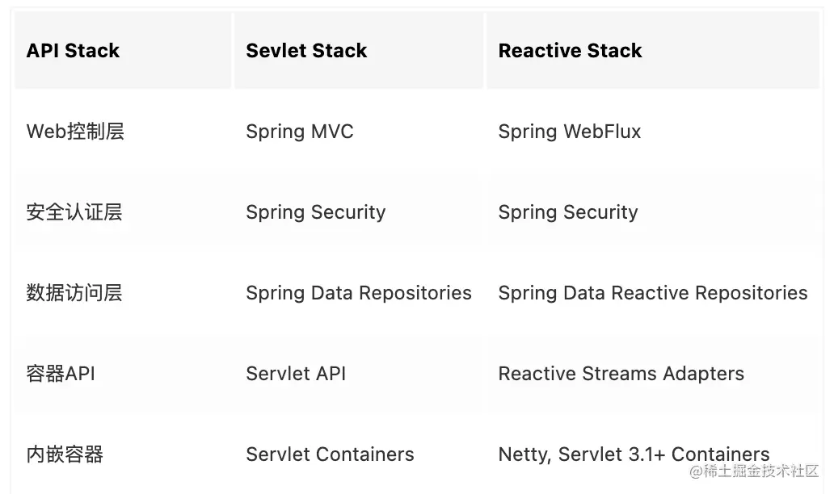Select the 数据访问层 row label

(74, 293)
